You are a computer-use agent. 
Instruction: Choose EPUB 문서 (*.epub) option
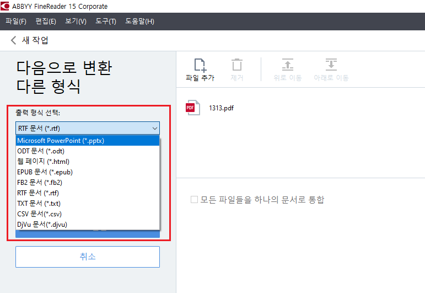[88, 172]
